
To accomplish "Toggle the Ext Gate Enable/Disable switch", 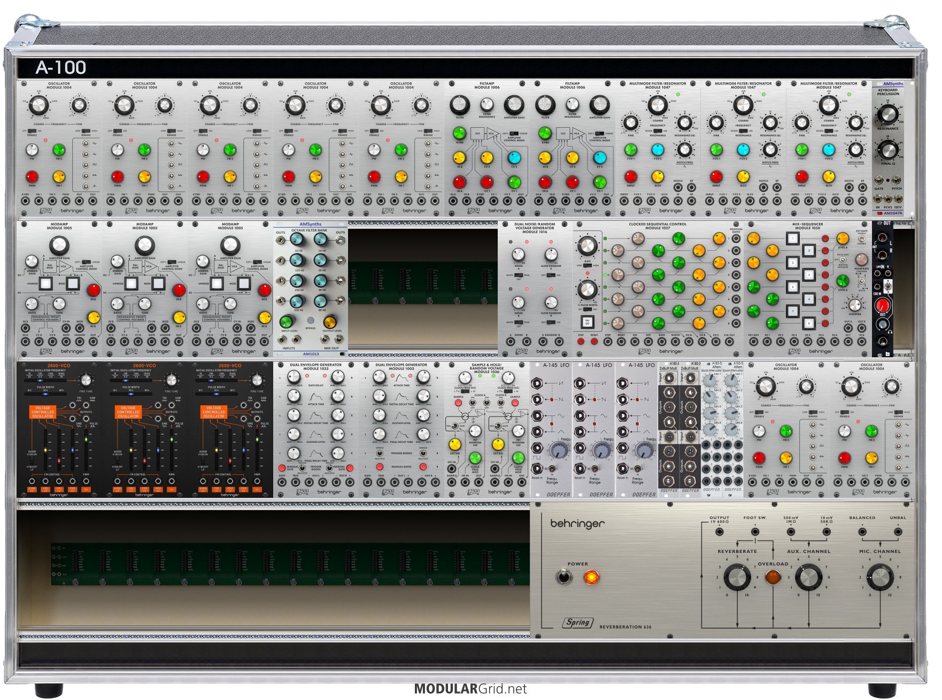I will click(x=861, y=239).
